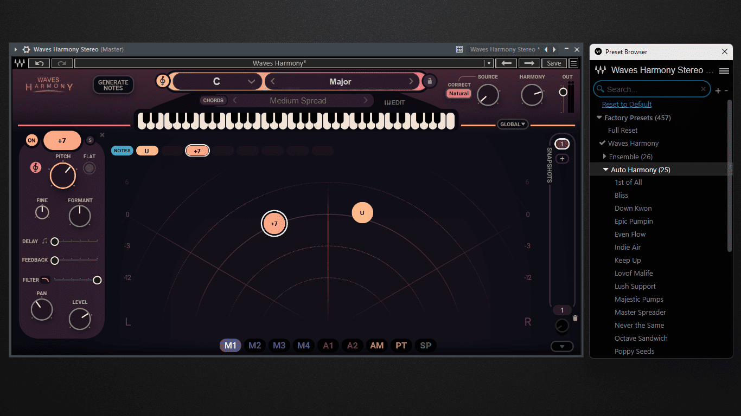Expand the Ensemble (26) folder
The width and height of the screenshot is (741, 416).
pyautogui.click(x=605, y=157)
